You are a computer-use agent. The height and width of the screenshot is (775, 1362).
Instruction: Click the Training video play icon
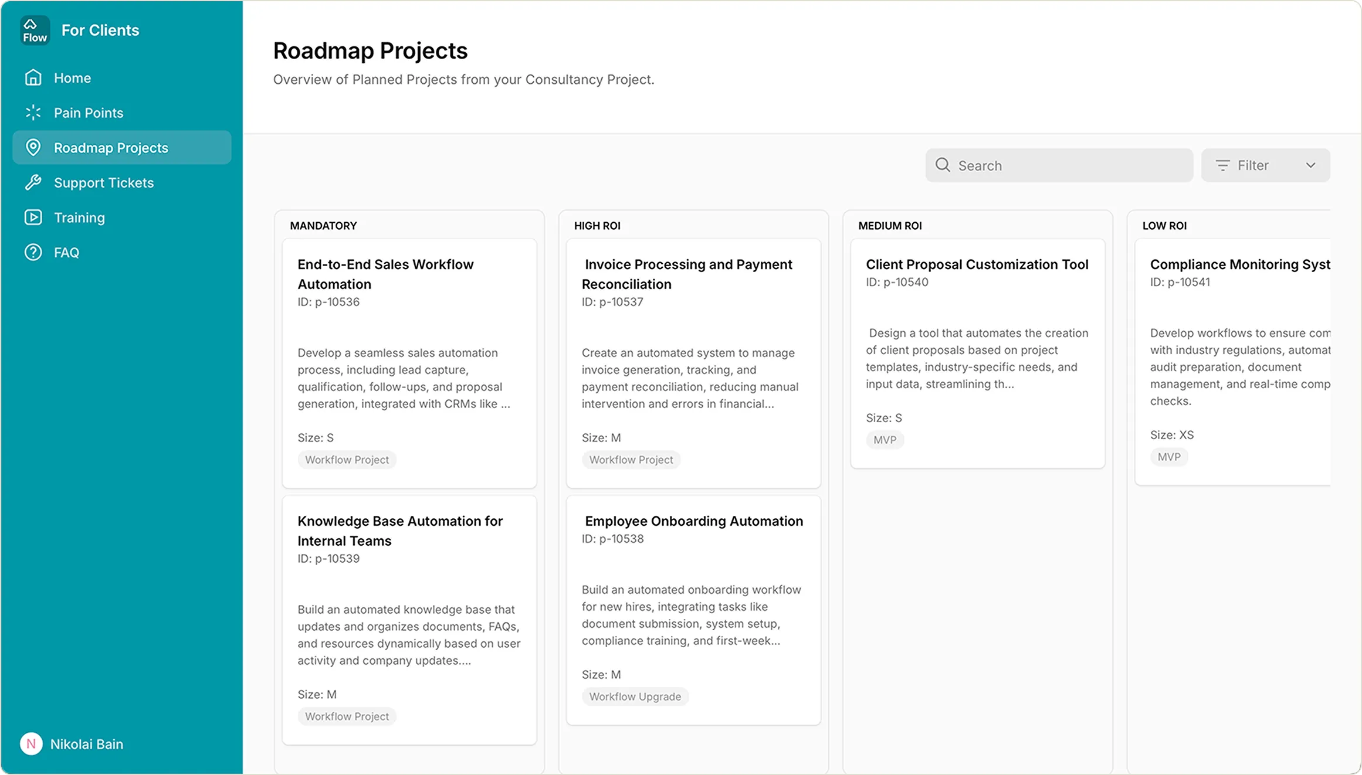pyautogui.click(x=33, y=217)
